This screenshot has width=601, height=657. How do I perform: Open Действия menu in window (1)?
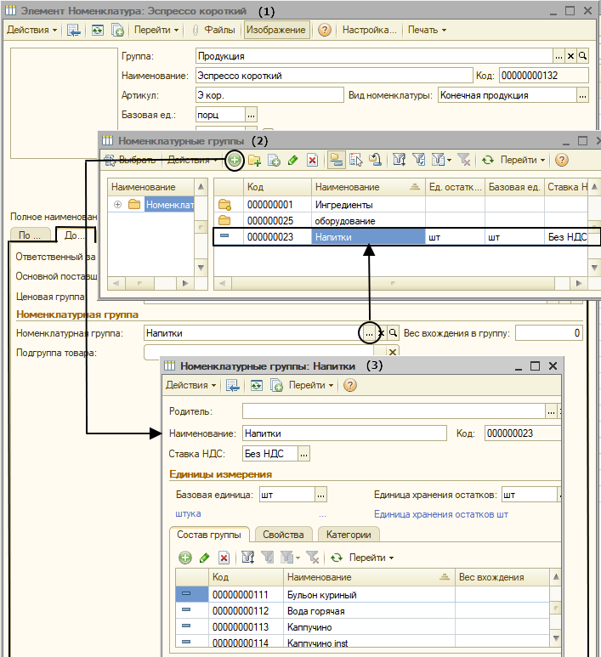[x=31, y=30]
